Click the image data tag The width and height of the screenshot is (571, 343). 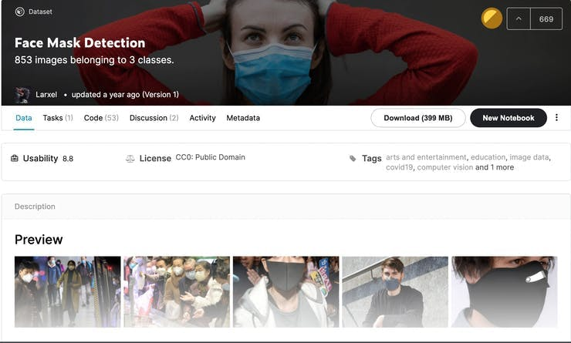(529, 157)
